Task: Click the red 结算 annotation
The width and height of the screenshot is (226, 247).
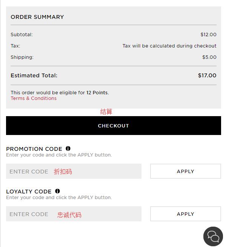Action: pyautogui.click(x=106, y=112)
